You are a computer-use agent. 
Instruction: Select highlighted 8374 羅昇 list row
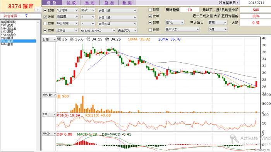(x=18, y=41)
